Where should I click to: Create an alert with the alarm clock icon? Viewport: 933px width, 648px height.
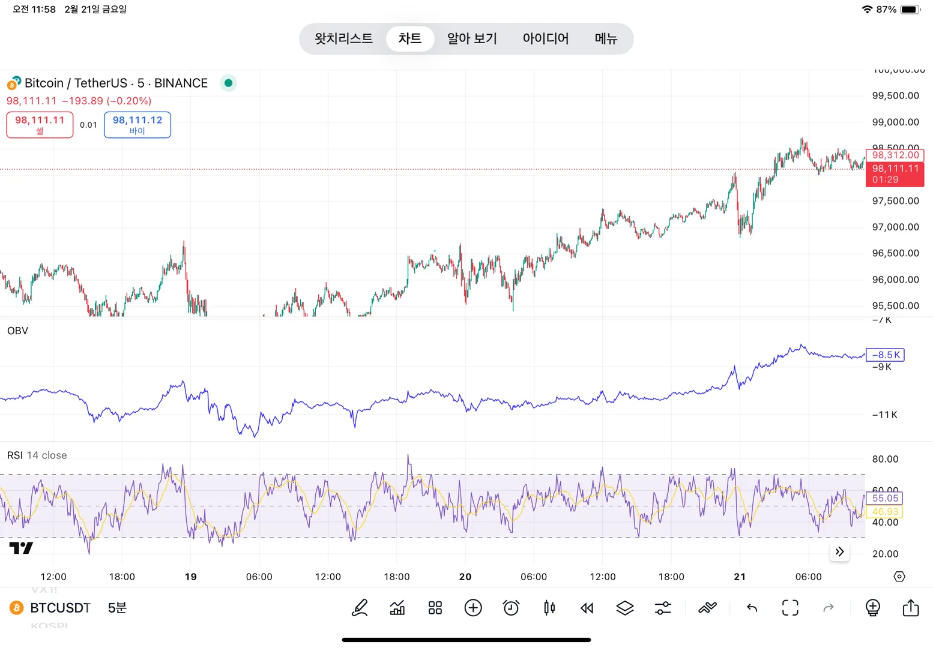pos(511,608)
